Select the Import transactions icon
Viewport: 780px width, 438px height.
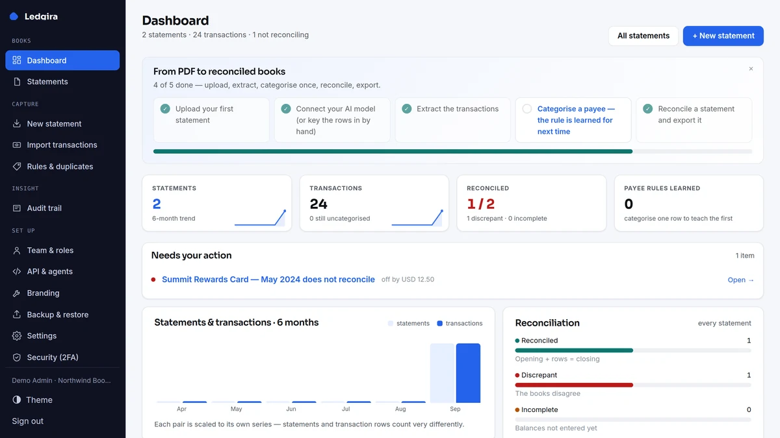(17, 145)
